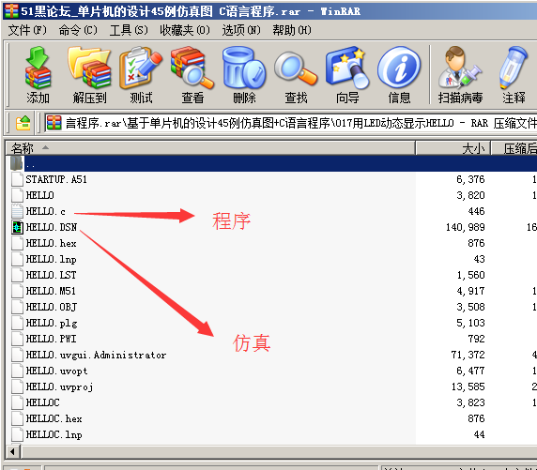Image resolution: width=537 pixels, height=470 pixels.
Task: Select file HELLOC with no extension
Action: pos(43,402)
